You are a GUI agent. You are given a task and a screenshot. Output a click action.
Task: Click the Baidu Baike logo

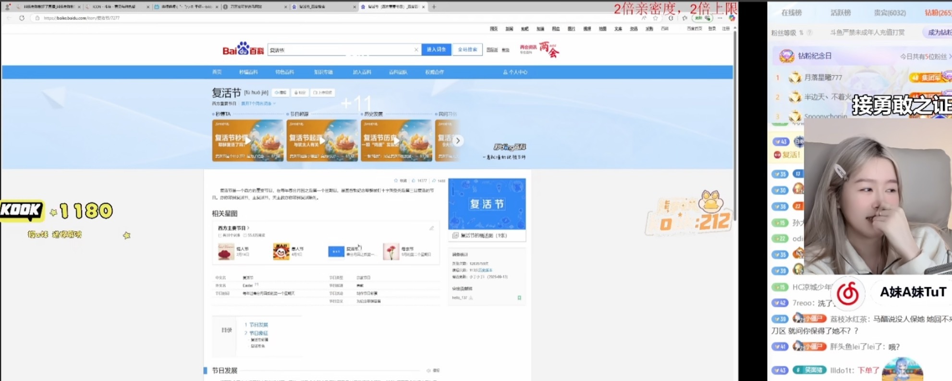point(243,49)
